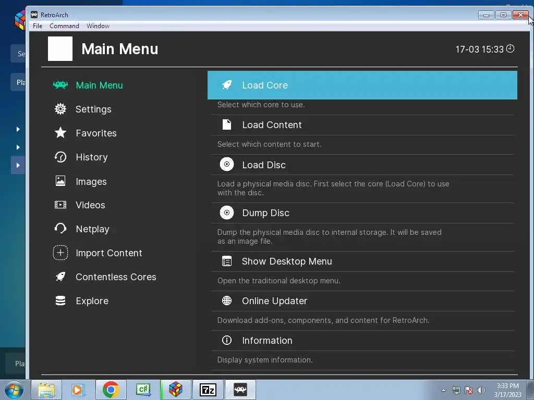Viewport: 534px width, 400px height.
Task: Click the Contentless Cores rocket icon
Action: point(60,277)
